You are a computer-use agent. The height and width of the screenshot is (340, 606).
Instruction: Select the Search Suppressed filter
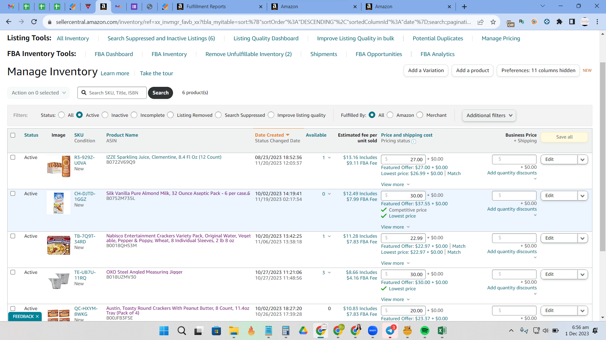218,115
